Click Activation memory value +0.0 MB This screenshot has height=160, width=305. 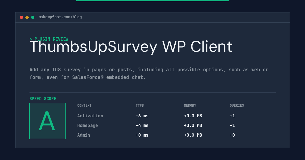point(193,116)
